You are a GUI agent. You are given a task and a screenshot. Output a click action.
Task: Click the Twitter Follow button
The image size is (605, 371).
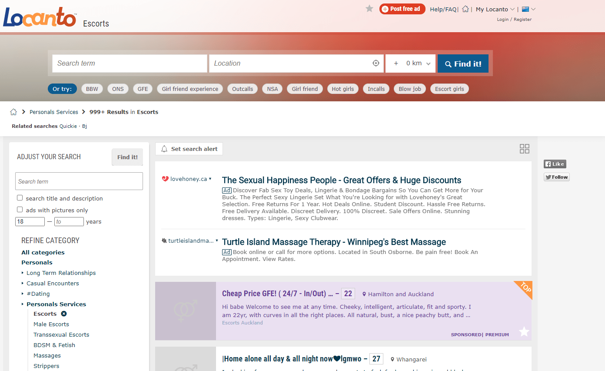coord(557,177)
